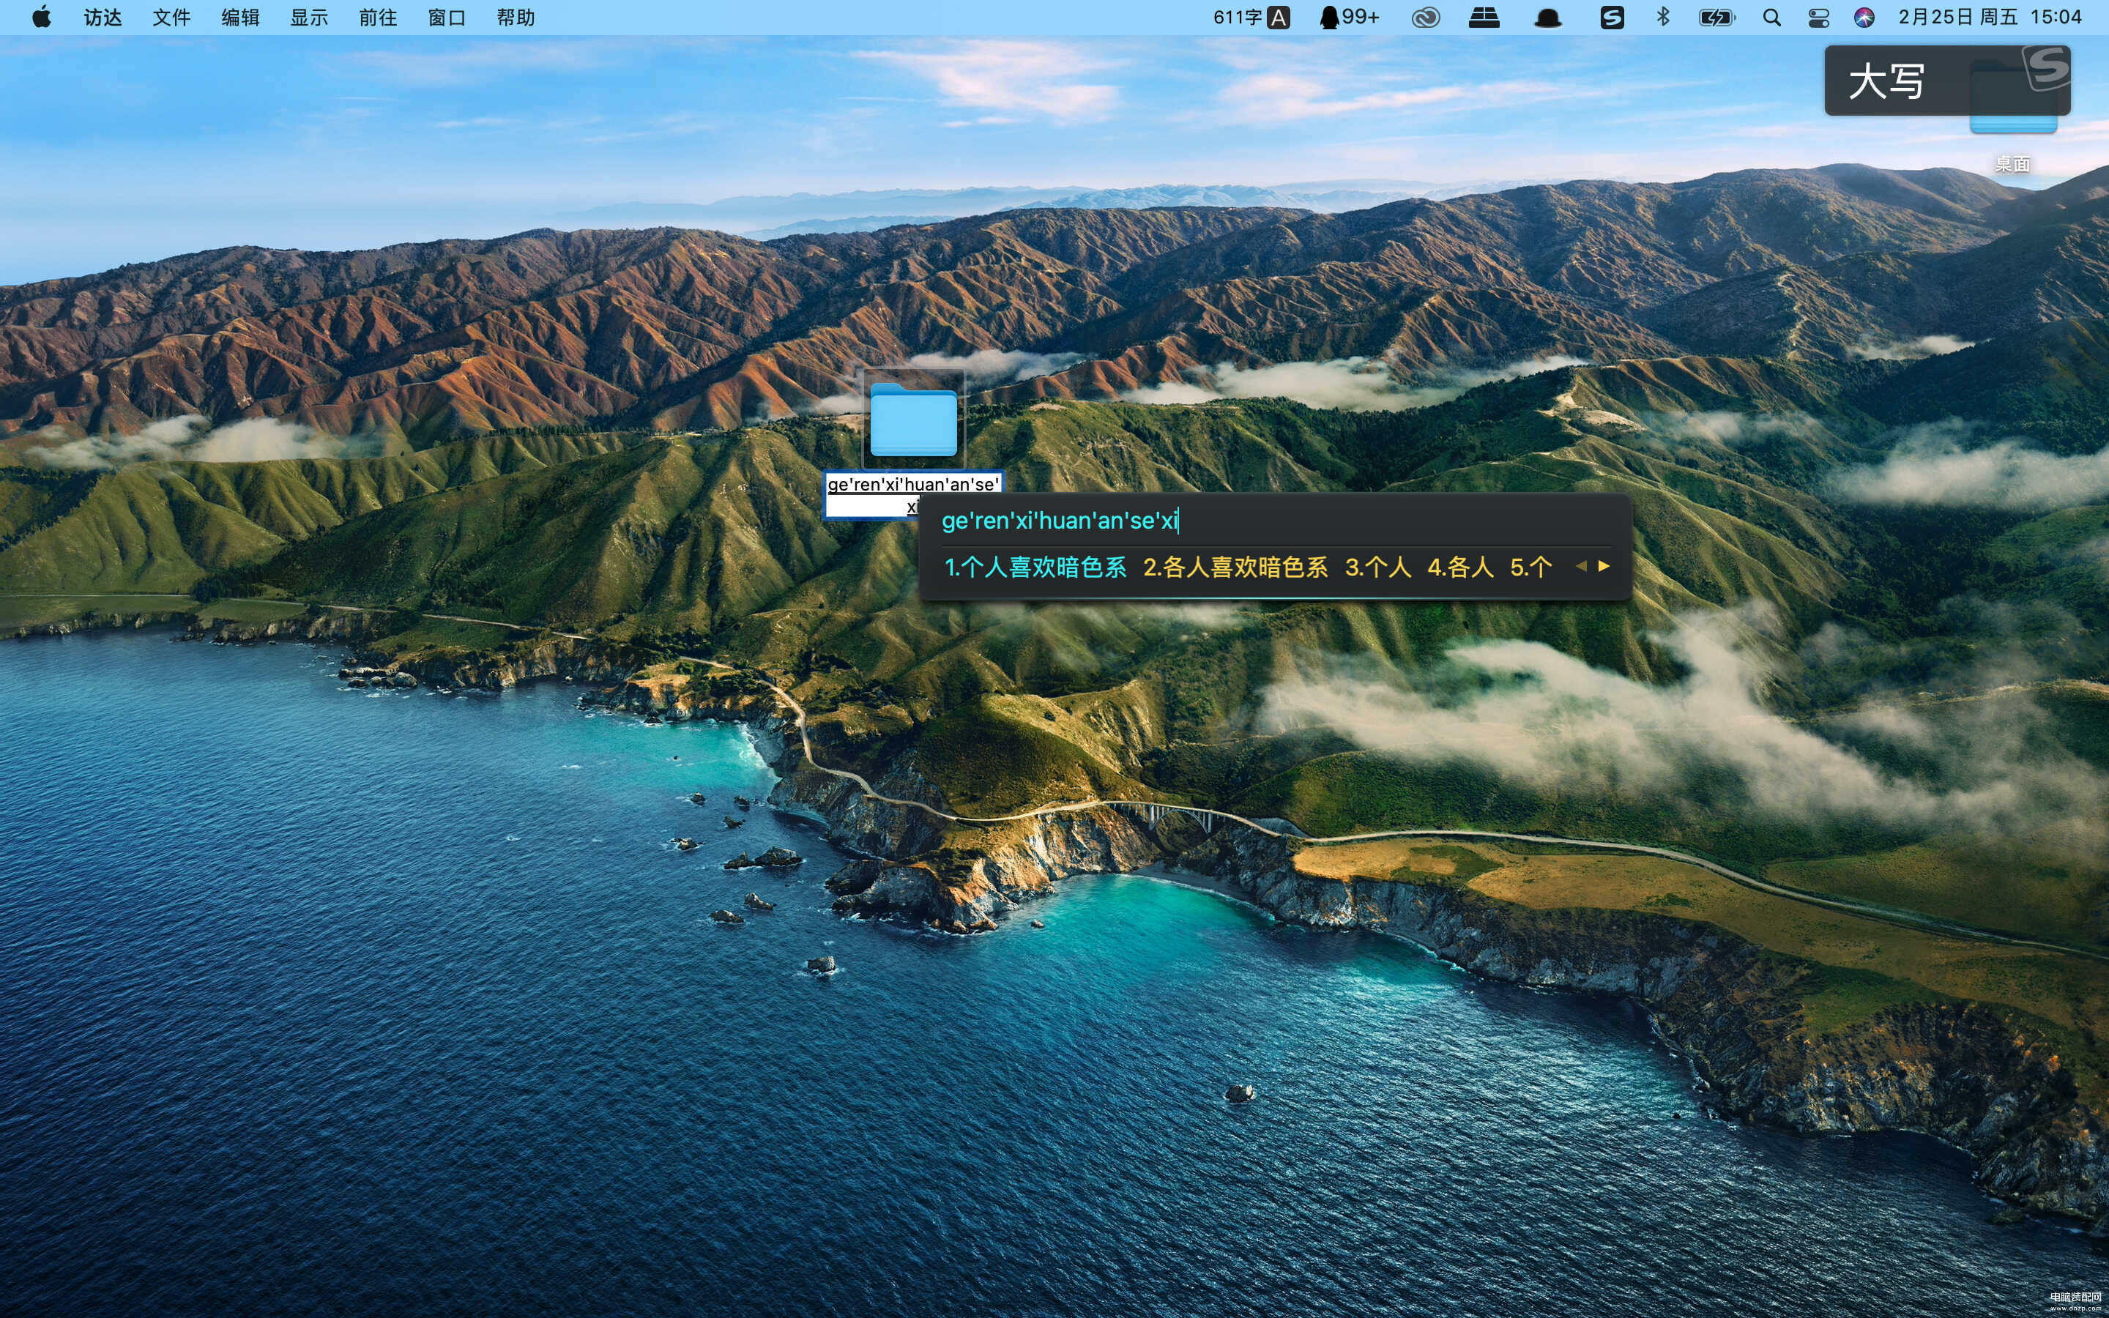
Task: Toggle the 611字 A input mode indicator
Action: coord(1251,18)
